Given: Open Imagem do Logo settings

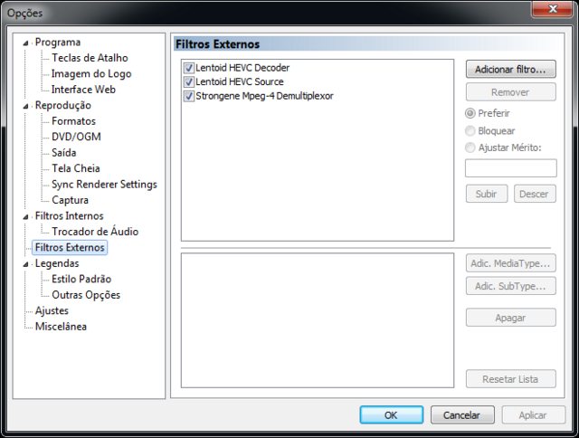Looking at the screenshot, I should (91, 73).
